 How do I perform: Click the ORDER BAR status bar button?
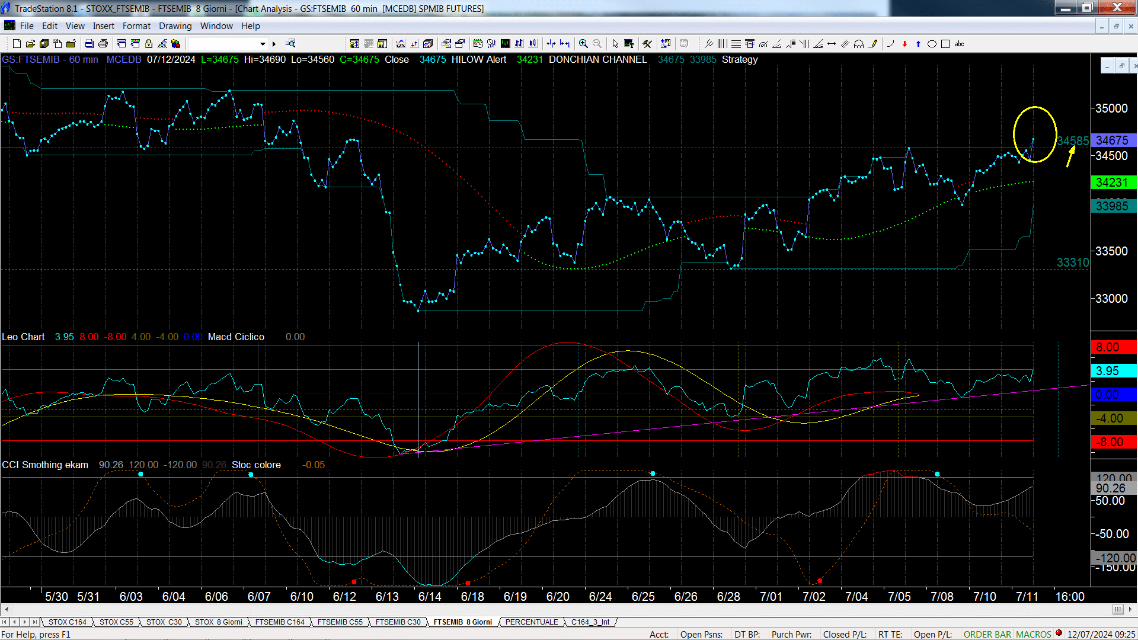pyautogui.click(x=987, y=634)
